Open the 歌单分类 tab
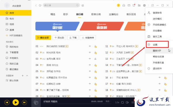Image resolution: width=173 pixels, height=107 pixels. [96, 14]
